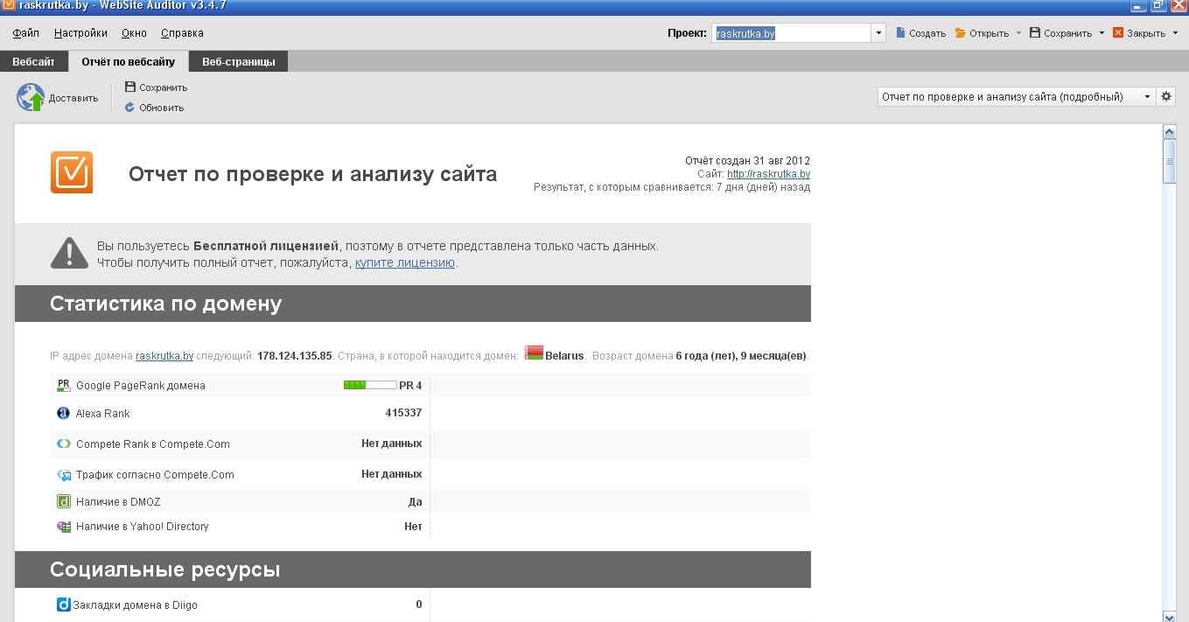Viewport: 1189px width, 622px height.
Task: Click the Создать button label
Action: coord(927,34)
